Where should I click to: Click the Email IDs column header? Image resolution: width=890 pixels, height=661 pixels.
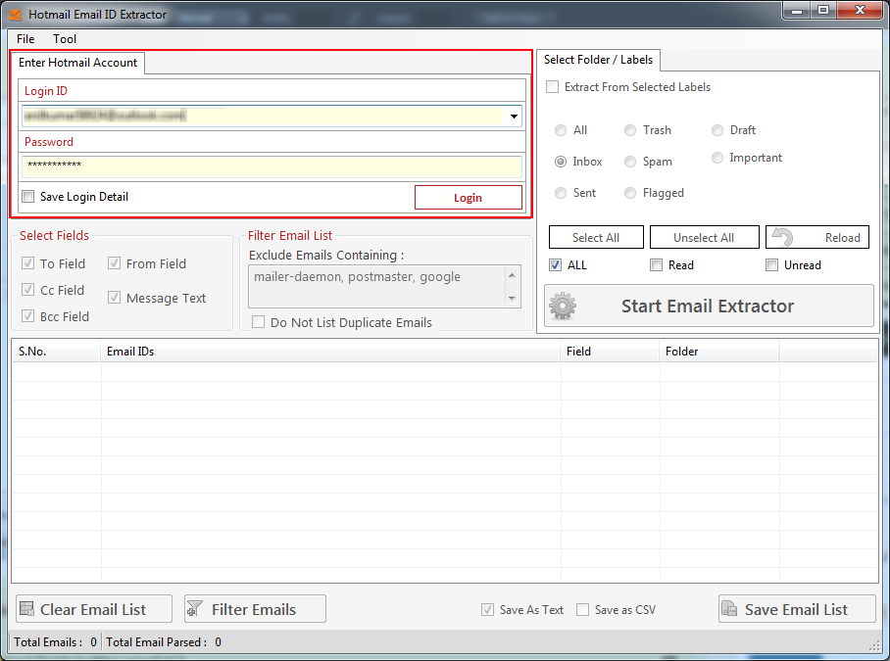pos(330,352)
